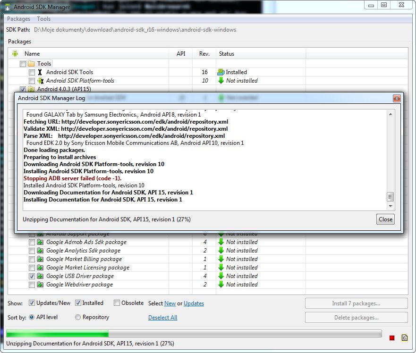This screenshot has width=416, height=353.
Task: Click the Android icon in Name column header
Action: tap(15, 54)
